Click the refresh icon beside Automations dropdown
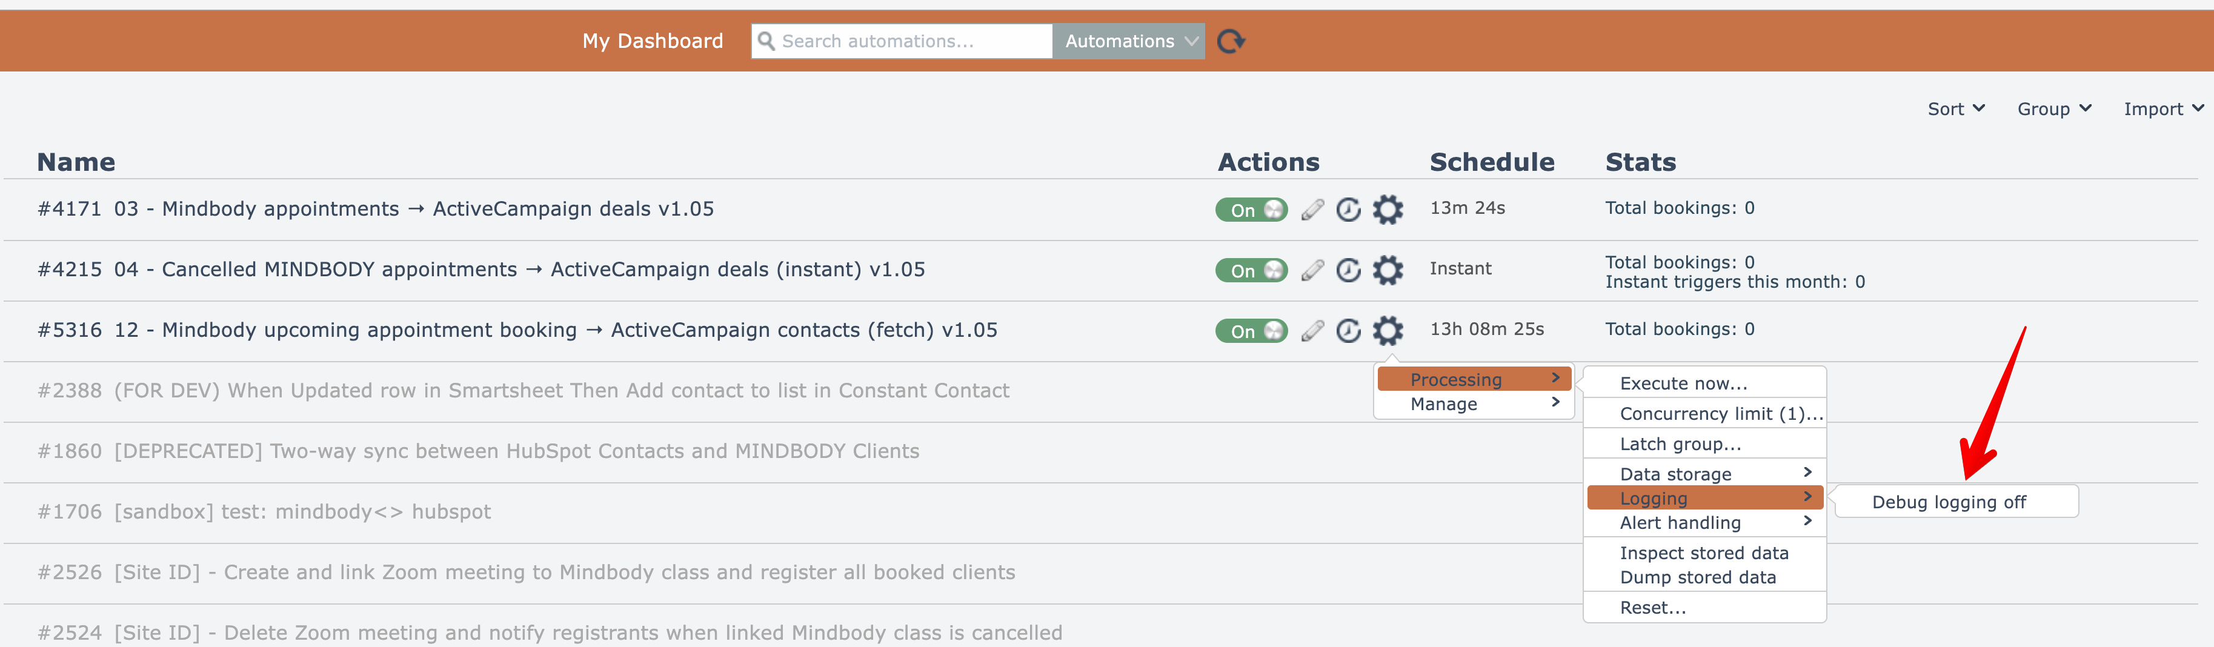The height and width of the screenshot is (647, 2214). [x=1231, y=41]
